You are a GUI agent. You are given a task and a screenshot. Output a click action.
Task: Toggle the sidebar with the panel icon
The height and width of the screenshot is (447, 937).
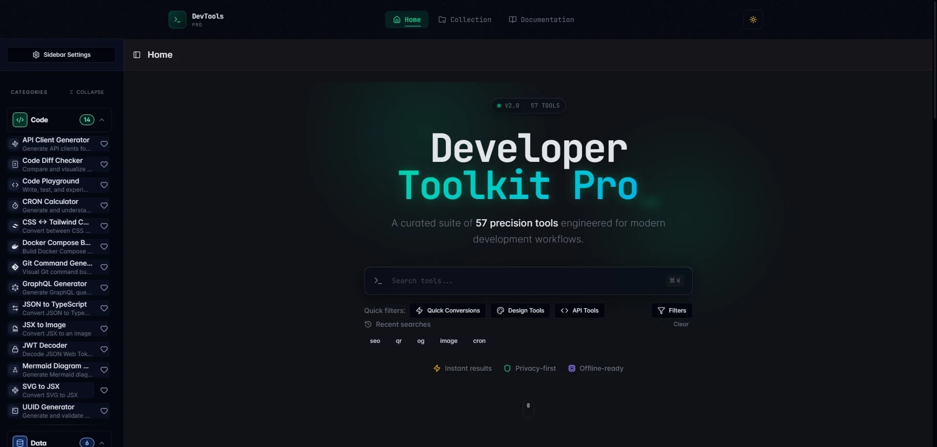pyautogui.click(x=136, y=55)
